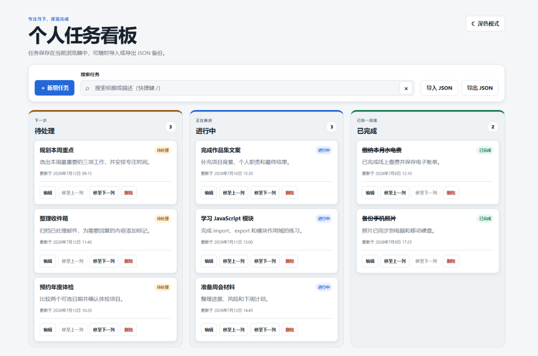Screen dimensions: 538x356
Task: Click timestamp 更新于 2026年7月12日 09:15
Action: 66,174
